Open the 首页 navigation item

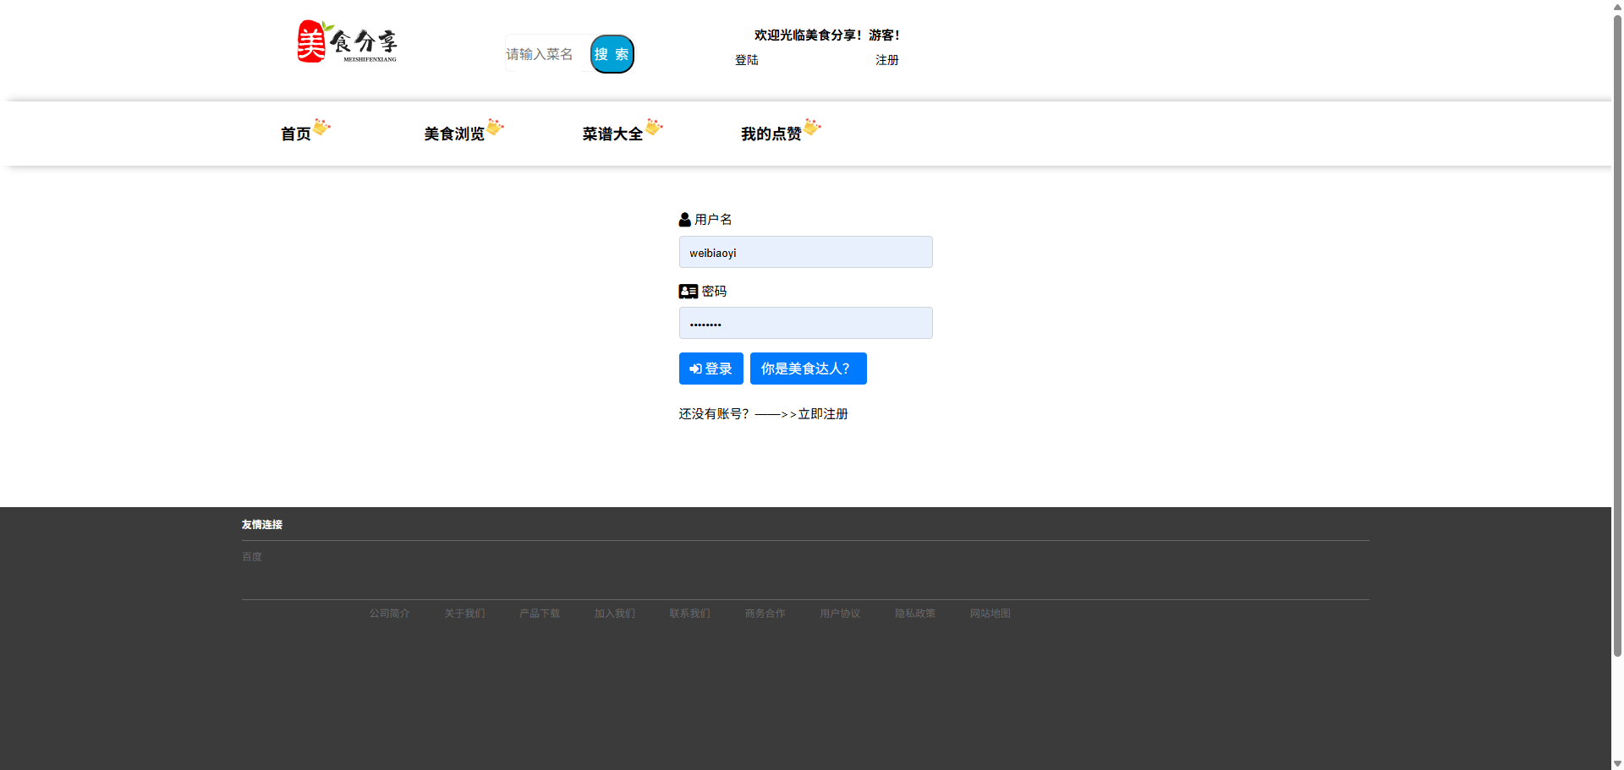[x=296, y=134]
